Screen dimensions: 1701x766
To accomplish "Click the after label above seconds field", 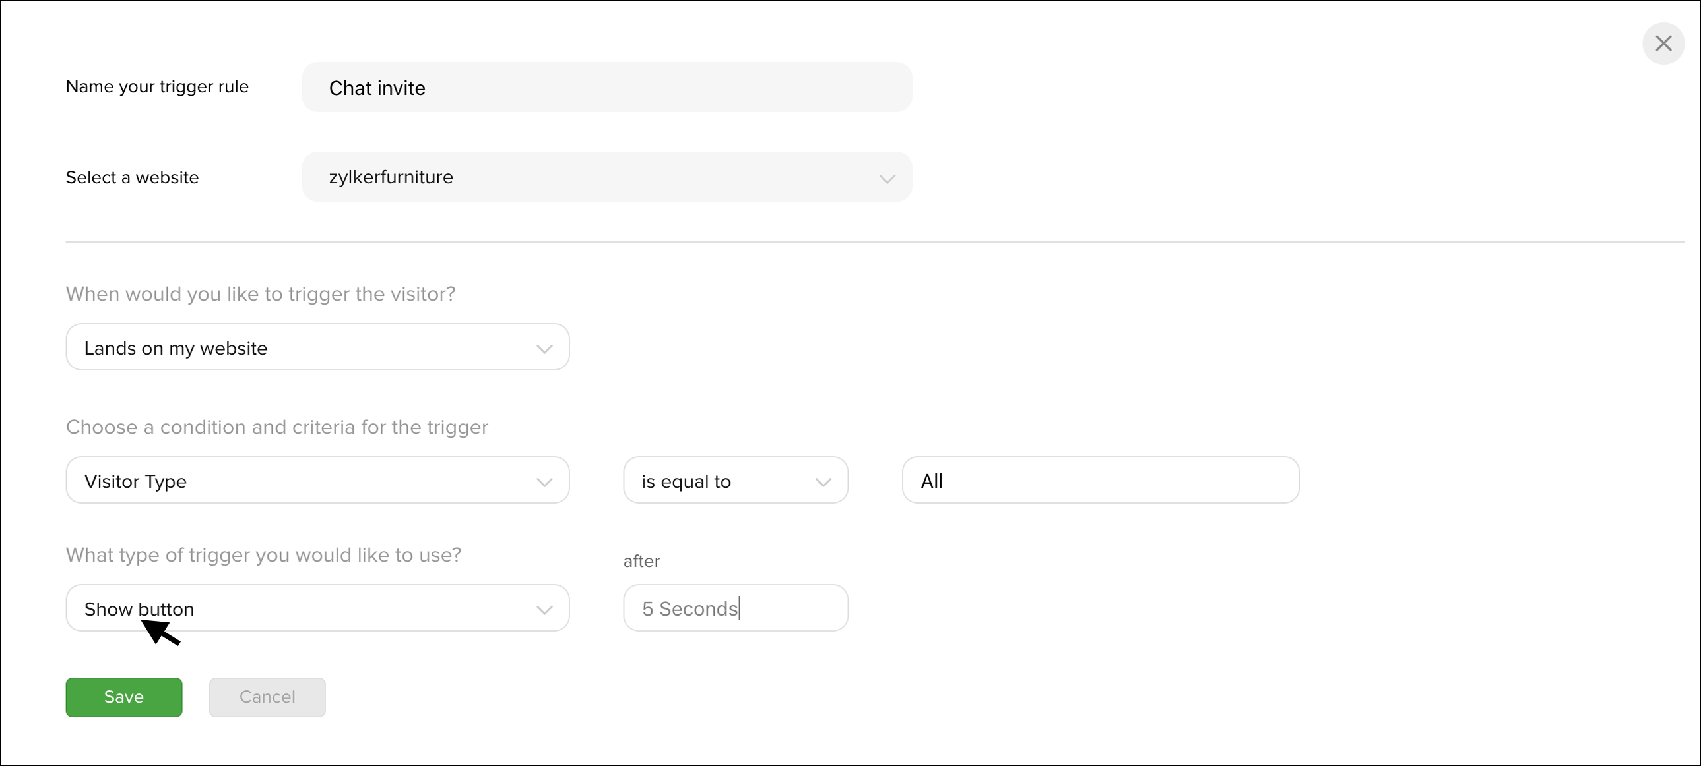I will pos(641,562).
